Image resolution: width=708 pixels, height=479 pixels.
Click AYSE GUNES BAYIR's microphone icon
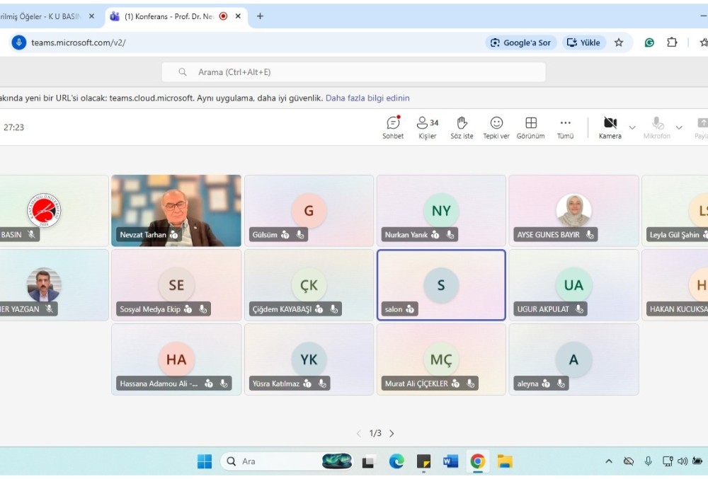point(589,234)
